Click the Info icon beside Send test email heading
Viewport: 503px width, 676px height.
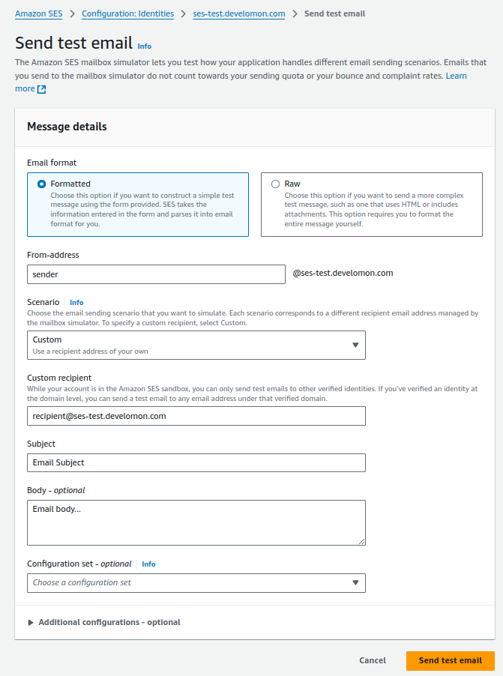[143, 46]
